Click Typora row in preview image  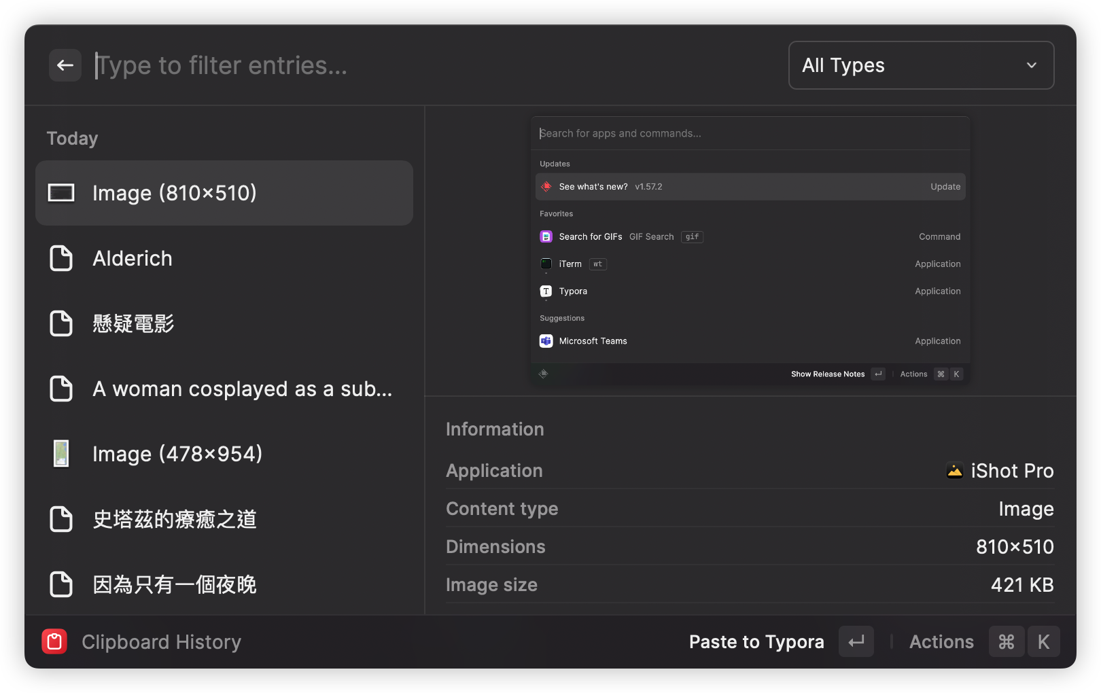click(750, 291)
